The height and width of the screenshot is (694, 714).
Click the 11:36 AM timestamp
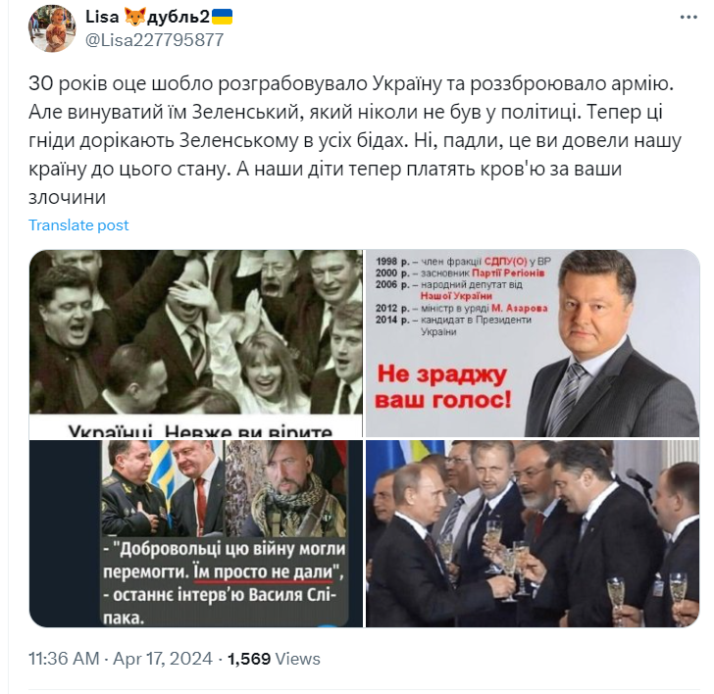pyautogui.click(x=64, y=659)
